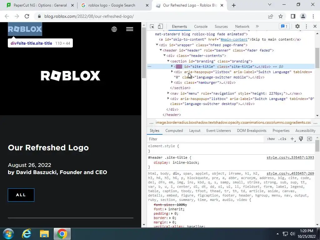The height and width of the screenshot is (240, 320).
Task: Open DevTools customize three-dot menu
Action: pyautogui.click(x=306, y=26)
